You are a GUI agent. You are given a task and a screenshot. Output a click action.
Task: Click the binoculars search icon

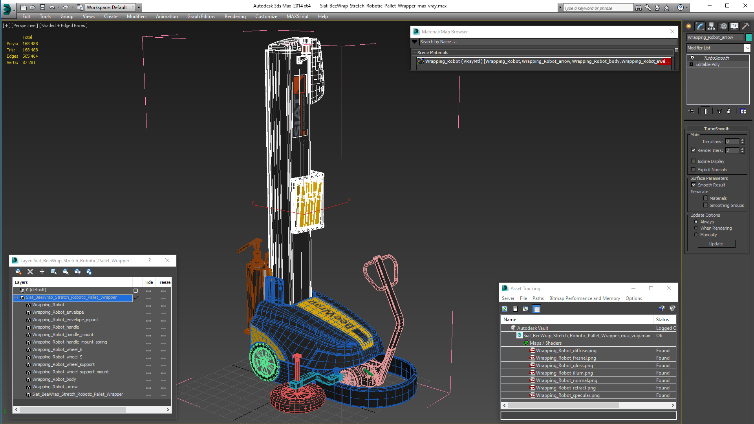pos(639,7)
